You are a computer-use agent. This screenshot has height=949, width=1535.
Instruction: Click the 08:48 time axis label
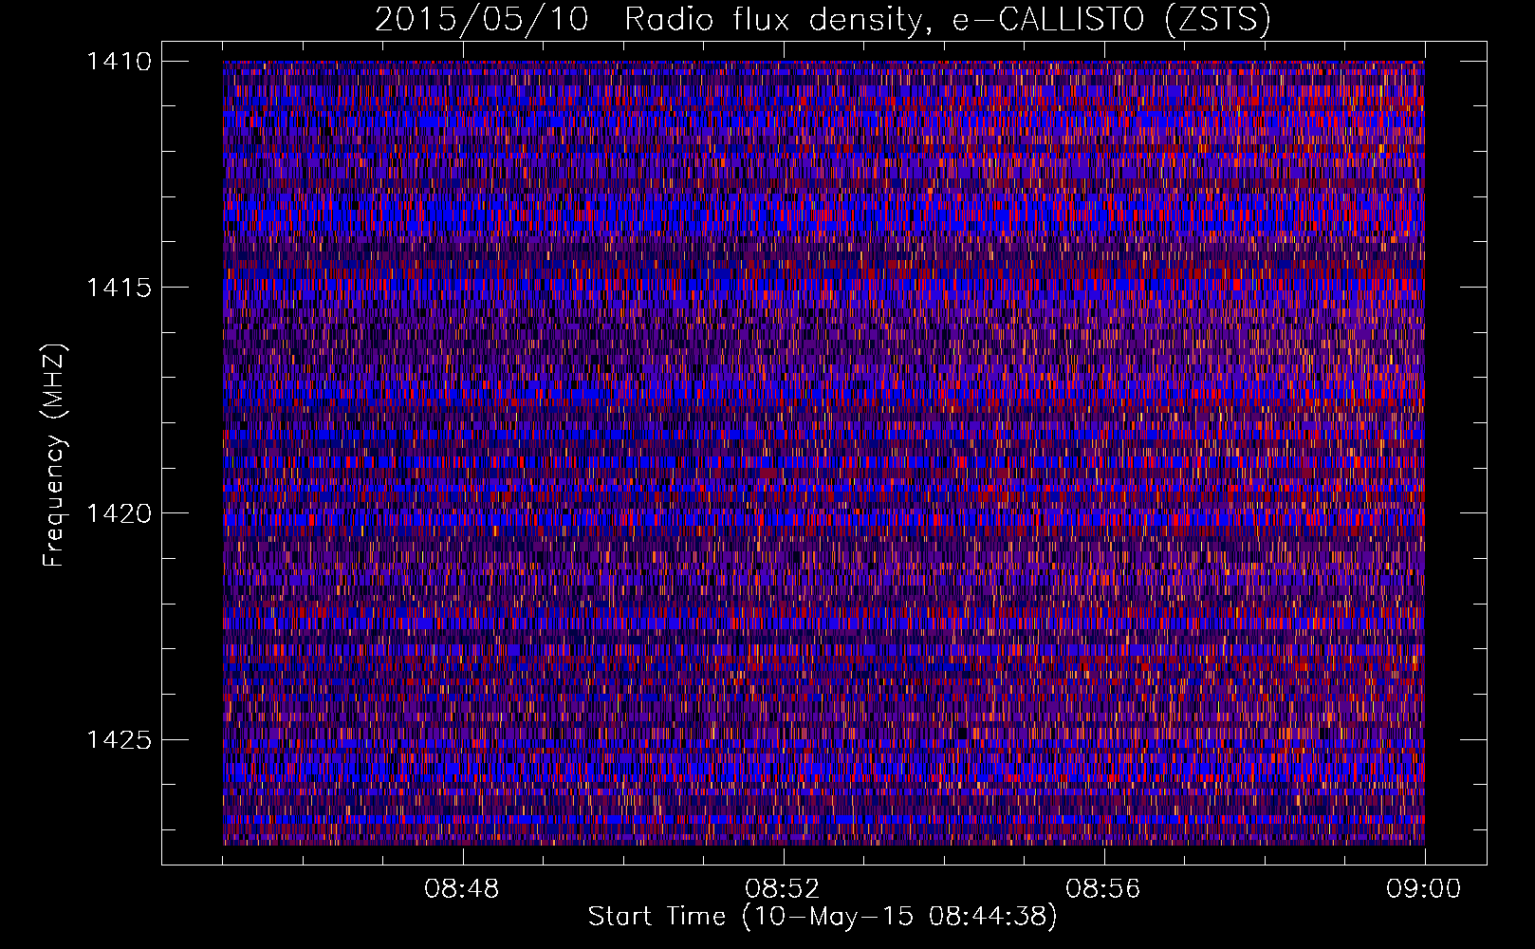462,889
